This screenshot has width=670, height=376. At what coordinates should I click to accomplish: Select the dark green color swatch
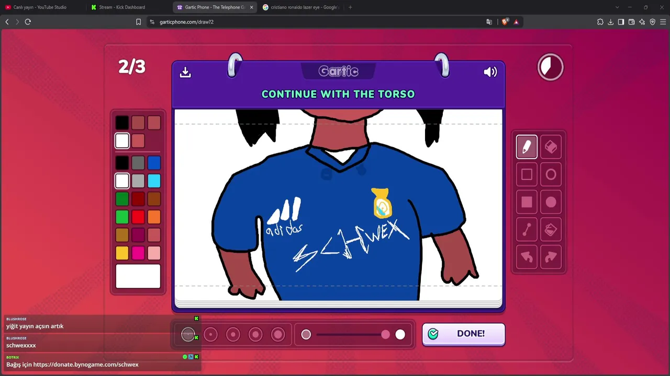122,199
